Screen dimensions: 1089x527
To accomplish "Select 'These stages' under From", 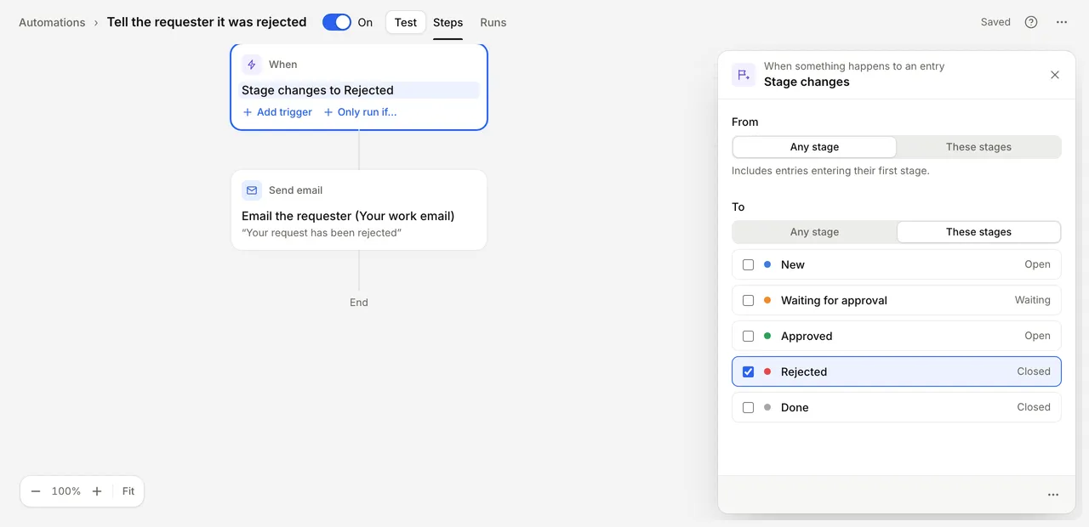I will coord(978,147).
